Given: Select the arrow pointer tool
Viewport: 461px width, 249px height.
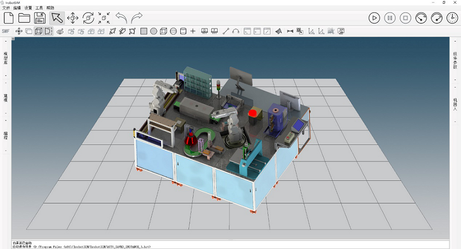Looking at the screenshot, I should click(57, 18).
